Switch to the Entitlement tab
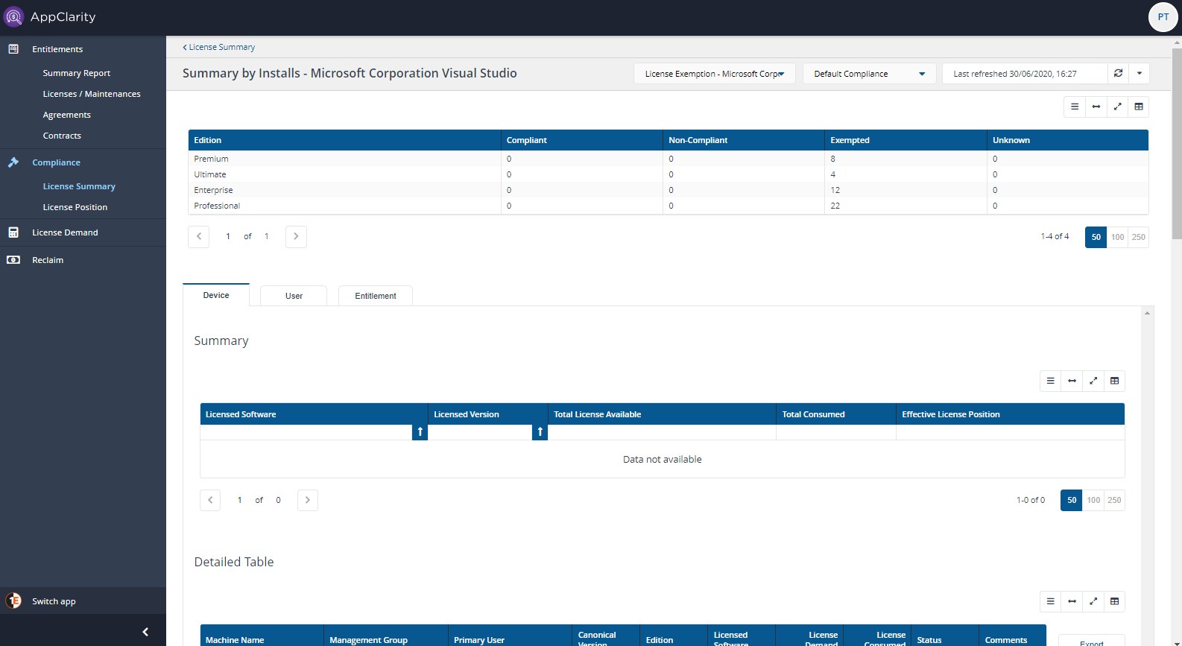The width and height of the screenshot is (1182, 646). point(376,296)
